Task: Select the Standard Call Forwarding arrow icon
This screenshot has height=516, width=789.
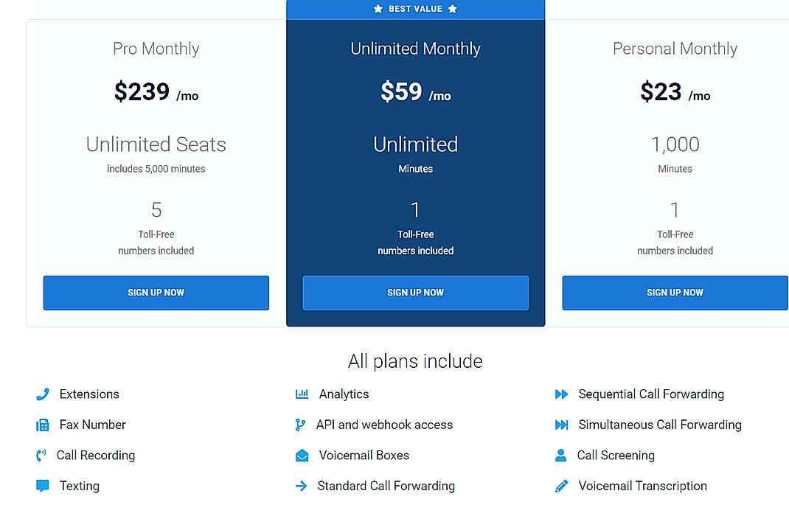Action: [302, 486]
